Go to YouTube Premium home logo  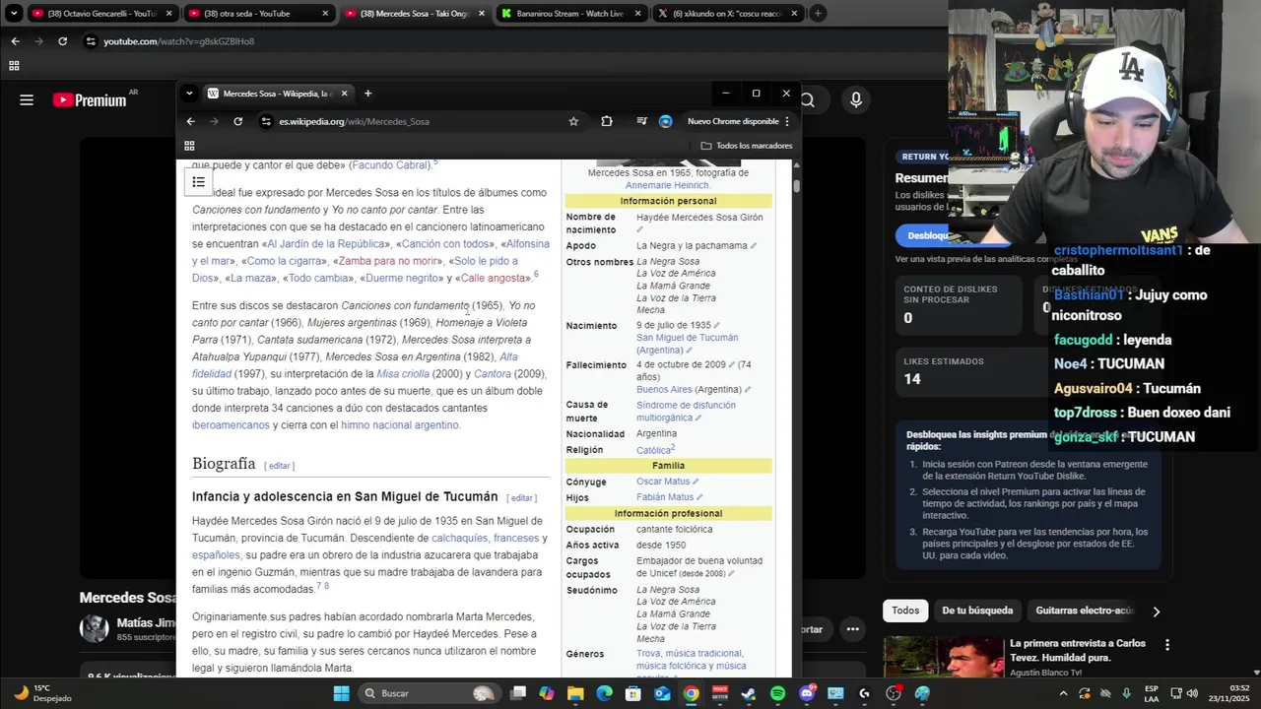pos(90,99)
